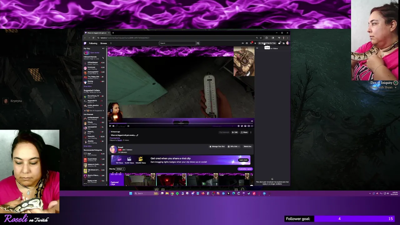Screen dimensions: 400x225
Task: Toggle theatre mode in the player
Action: 249,126
